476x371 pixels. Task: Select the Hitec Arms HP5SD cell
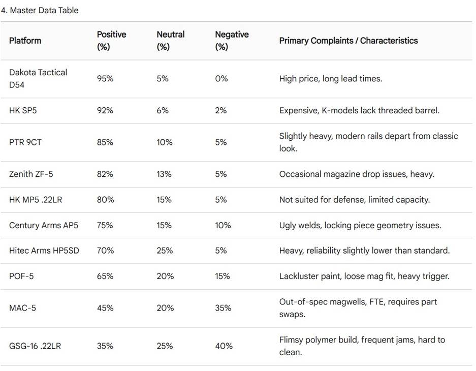point(44,251)
